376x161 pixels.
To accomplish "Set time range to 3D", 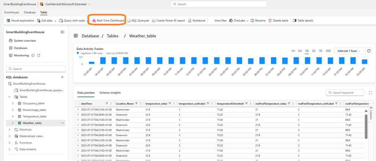I will [x=314, y=51].
